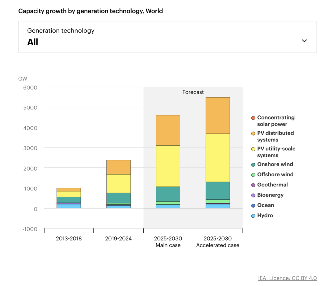Click onshore wind segment of 2019-2024 bar
The image size is (320, 286).
(x=119, y=198)
